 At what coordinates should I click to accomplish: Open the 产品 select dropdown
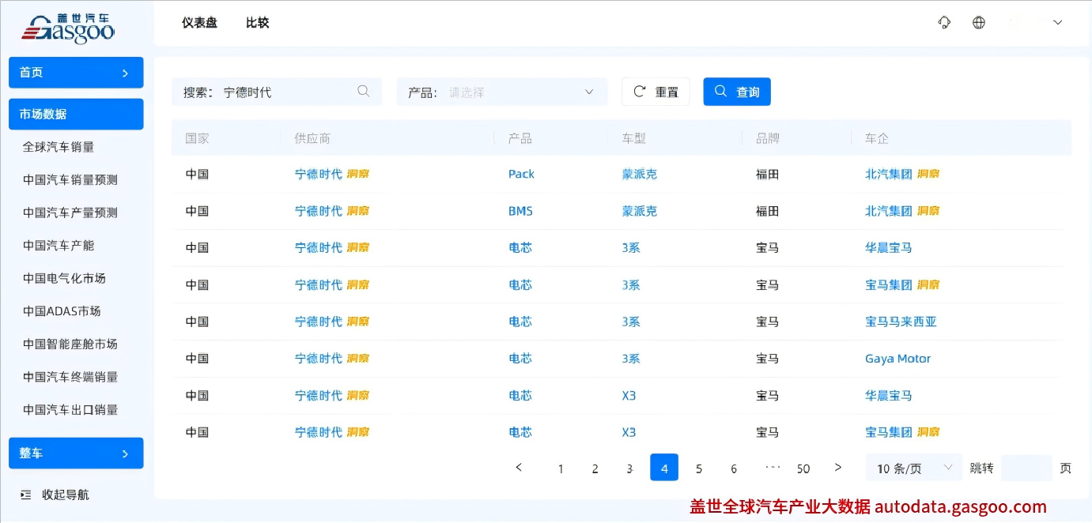[x=502, y=92]
